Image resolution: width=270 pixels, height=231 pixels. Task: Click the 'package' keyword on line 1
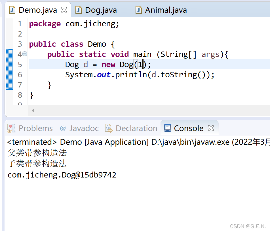point(45,24)
